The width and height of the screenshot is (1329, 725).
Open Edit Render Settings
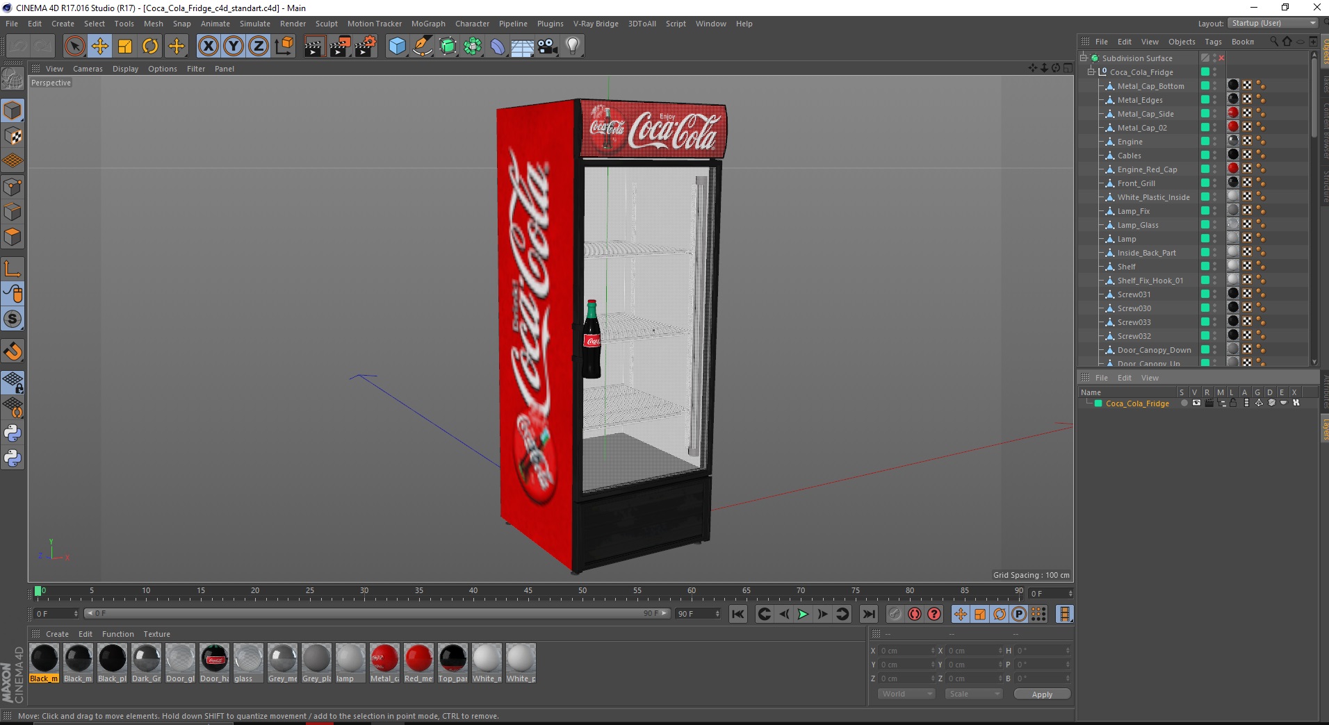[366, 47]
